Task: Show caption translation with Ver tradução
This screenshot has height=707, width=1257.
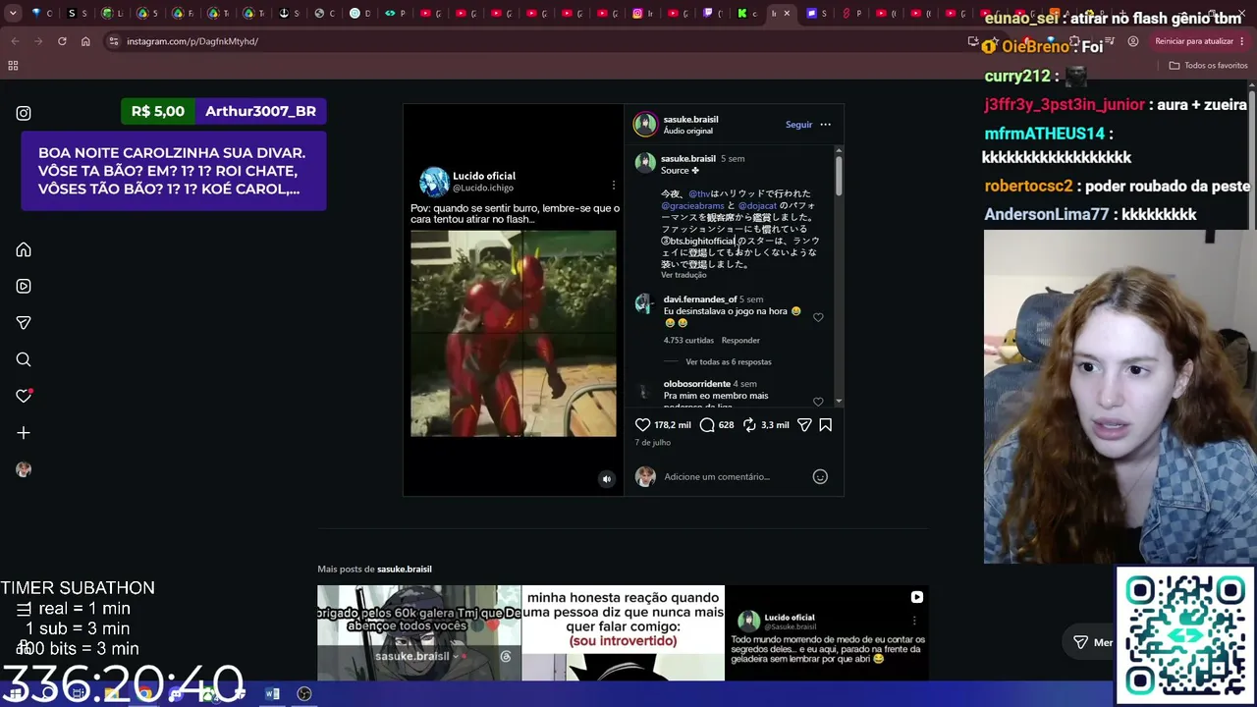Action: click(x=683, y=275)
